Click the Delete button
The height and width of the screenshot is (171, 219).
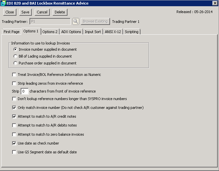(x=60, y=12)
